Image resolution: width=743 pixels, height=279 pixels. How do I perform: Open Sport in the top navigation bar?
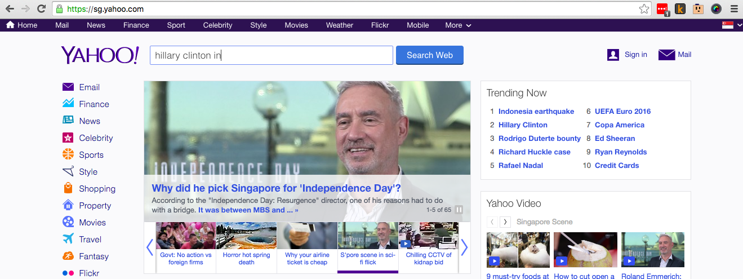pos(176,25)
